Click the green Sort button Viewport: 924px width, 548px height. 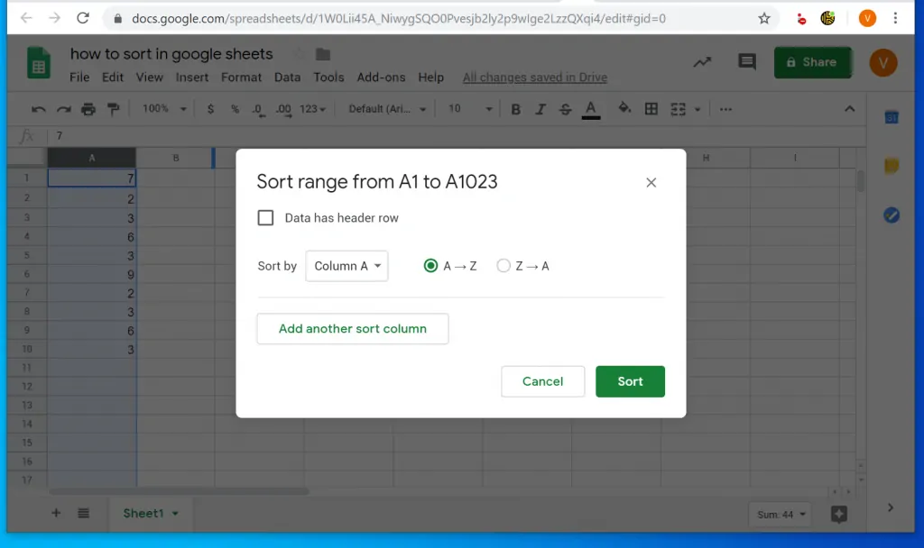pos(630,381)
